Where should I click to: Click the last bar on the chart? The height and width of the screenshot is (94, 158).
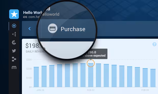(153, 78)
